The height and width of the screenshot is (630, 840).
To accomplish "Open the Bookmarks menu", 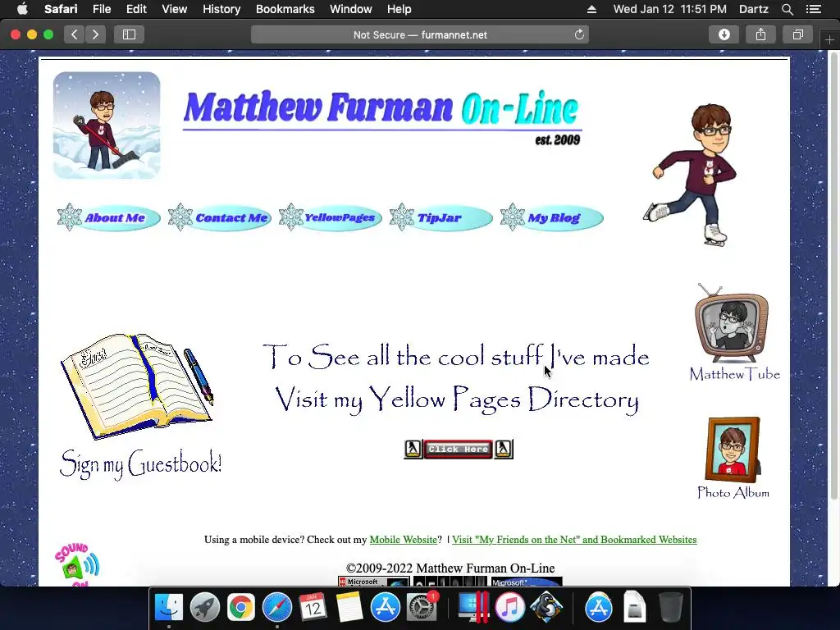I will [285, 9].
